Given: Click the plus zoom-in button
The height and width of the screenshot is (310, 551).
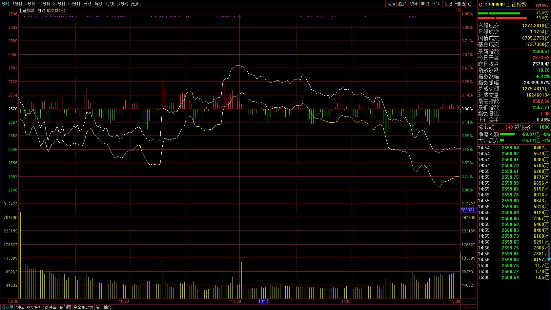Looking at the screenshot, I should click(465, 307).
